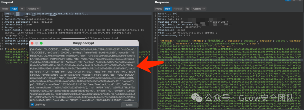Click 'x-frame-options: SAMEORIGIN' response header

point(180,27)
